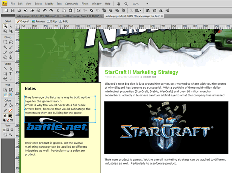
Task: Open the 100% zoom level dropdown
Action: click(147, 4)
